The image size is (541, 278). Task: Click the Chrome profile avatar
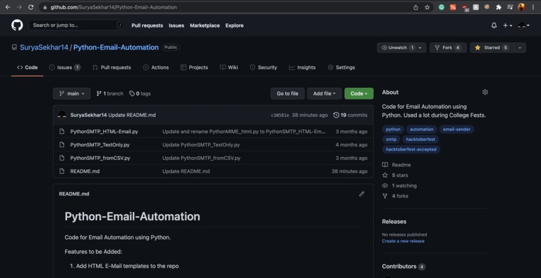pyautogui.click(x=522, y=7)
